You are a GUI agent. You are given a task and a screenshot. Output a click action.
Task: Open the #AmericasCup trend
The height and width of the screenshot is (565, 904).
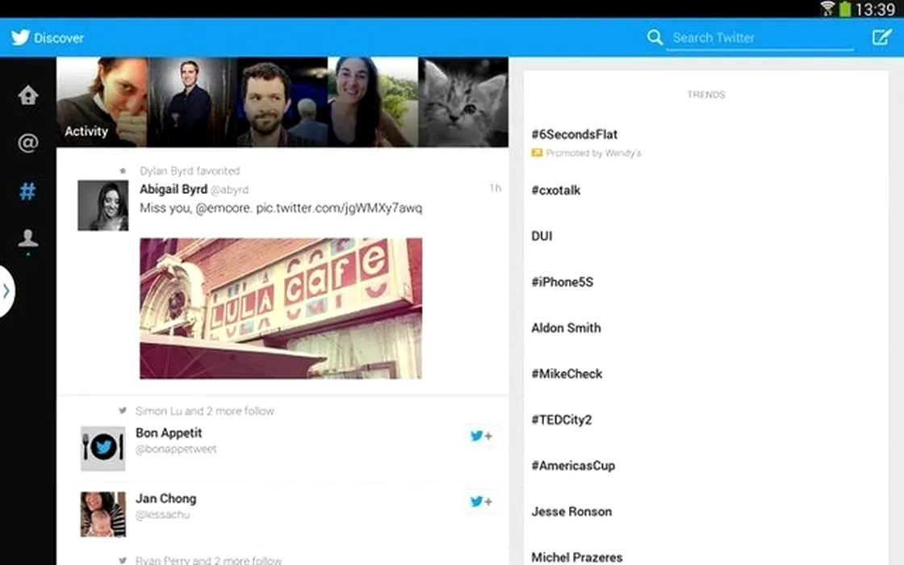pos(573,466)
